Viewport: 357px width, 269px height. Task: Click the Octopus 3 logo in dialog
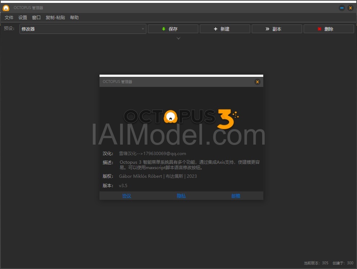click(x=181, y=119)
